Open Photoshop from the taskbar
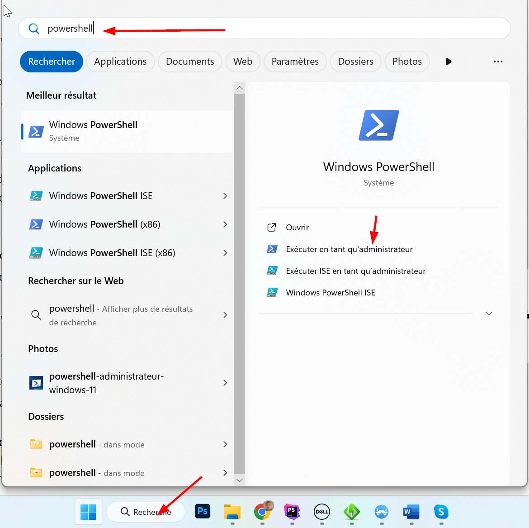Viewport: 529px width, 528px height. coord(203,511)
